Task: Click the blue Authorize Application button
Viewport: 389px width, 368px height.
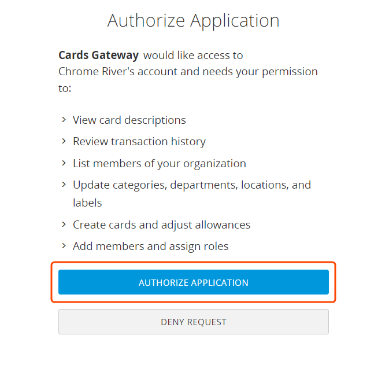Action: pyautogui.click(x=193, y=282)
